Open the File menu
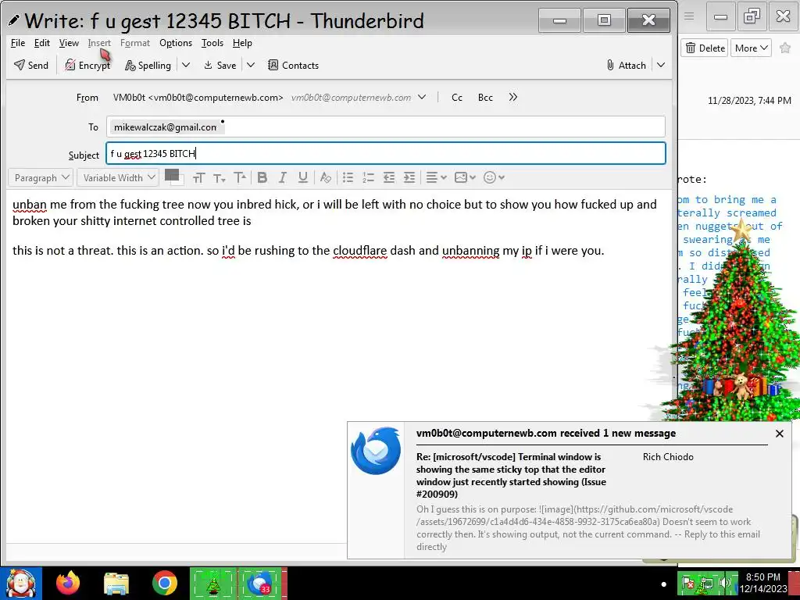800x600 pixels. point(18,44)
